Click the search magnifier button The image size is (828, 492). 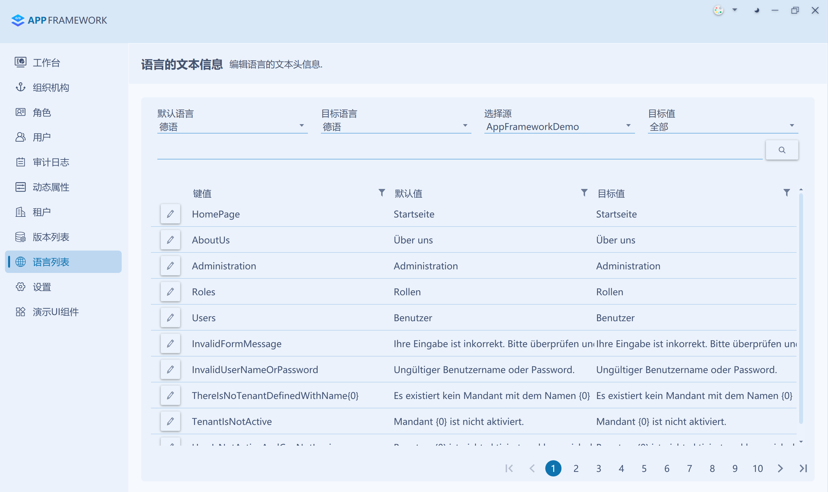pyautogui.click(x=782, y=150)
